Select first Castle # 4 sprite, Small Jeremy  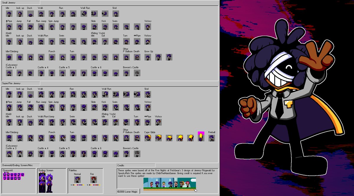point(41,73)
